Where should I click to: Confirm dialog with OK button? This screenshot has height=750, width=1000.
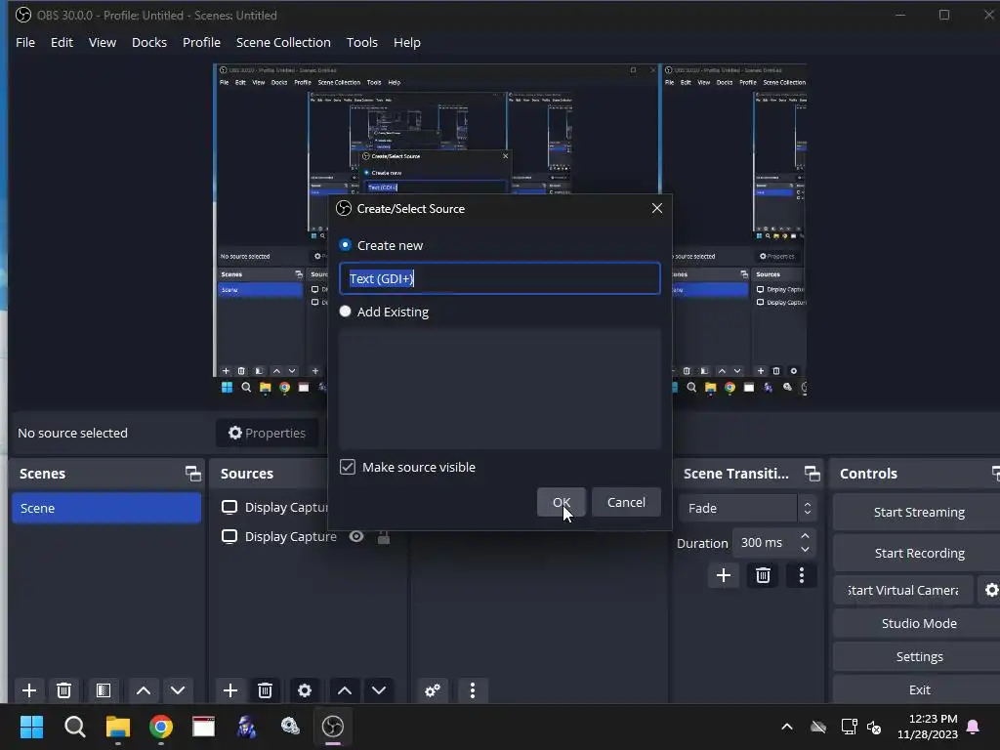click(562, 502)
